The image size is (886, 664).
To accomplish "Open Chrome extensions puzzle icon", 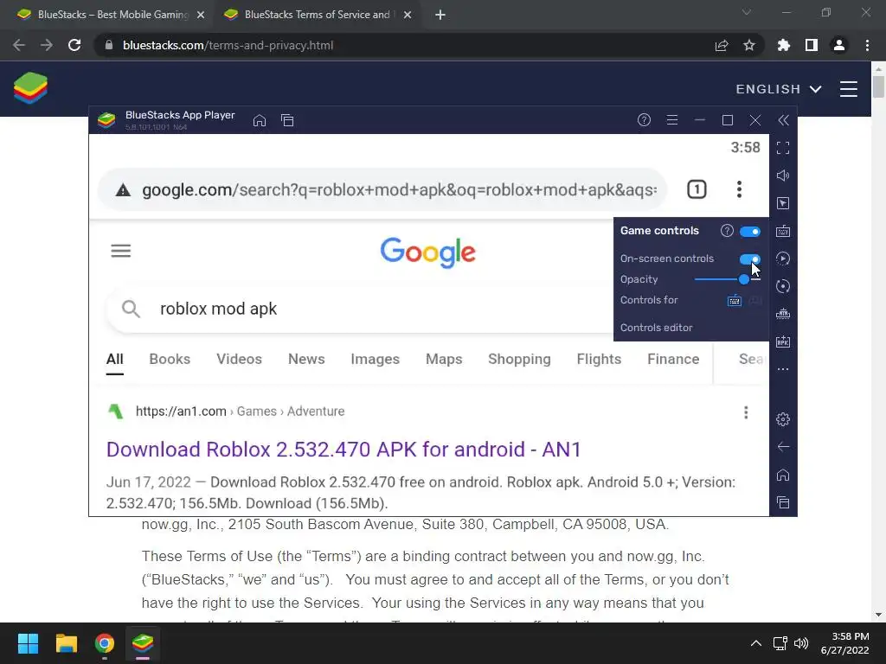I will pyautogui.click(x=783, y=45).
